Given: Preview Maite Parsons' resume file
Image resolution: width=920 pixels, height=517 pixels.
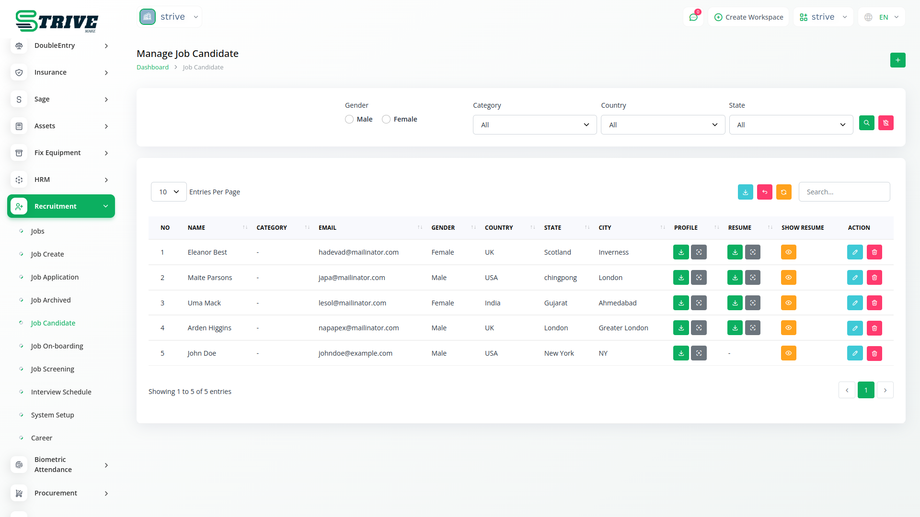Looking at the screenshot, I should click(753, 278).
